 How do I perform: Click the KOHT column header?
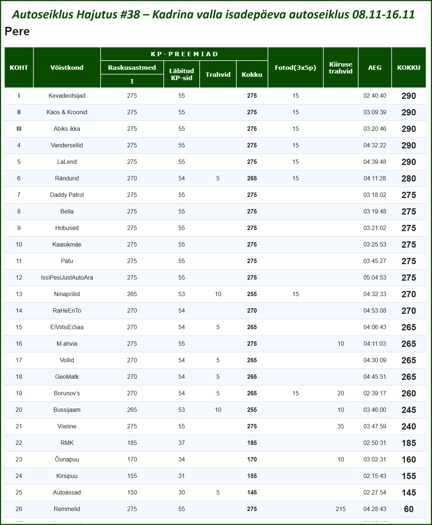point(19,68)
